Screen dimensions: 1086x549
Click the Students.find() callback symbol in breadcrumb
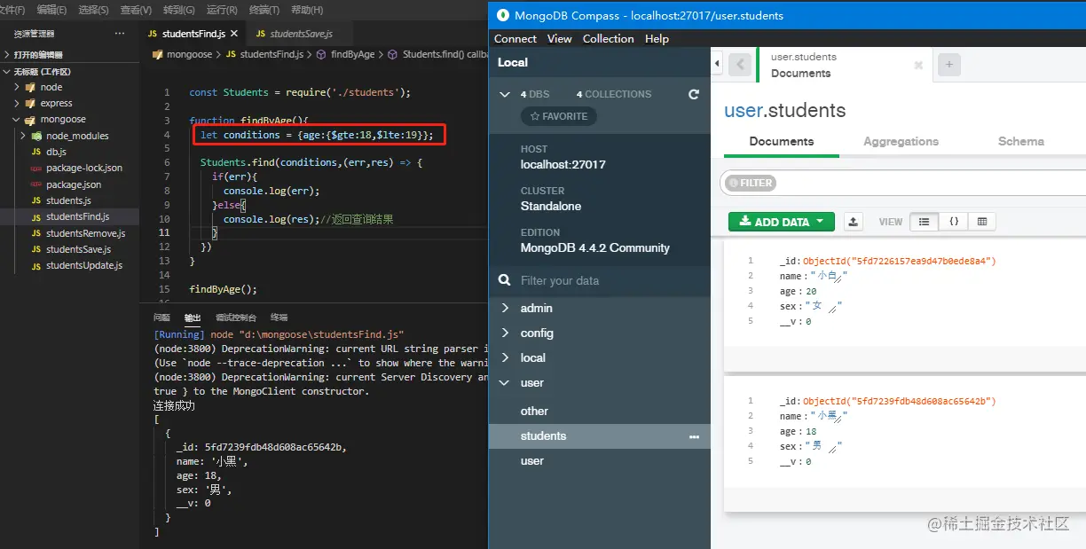click(438, 54)
